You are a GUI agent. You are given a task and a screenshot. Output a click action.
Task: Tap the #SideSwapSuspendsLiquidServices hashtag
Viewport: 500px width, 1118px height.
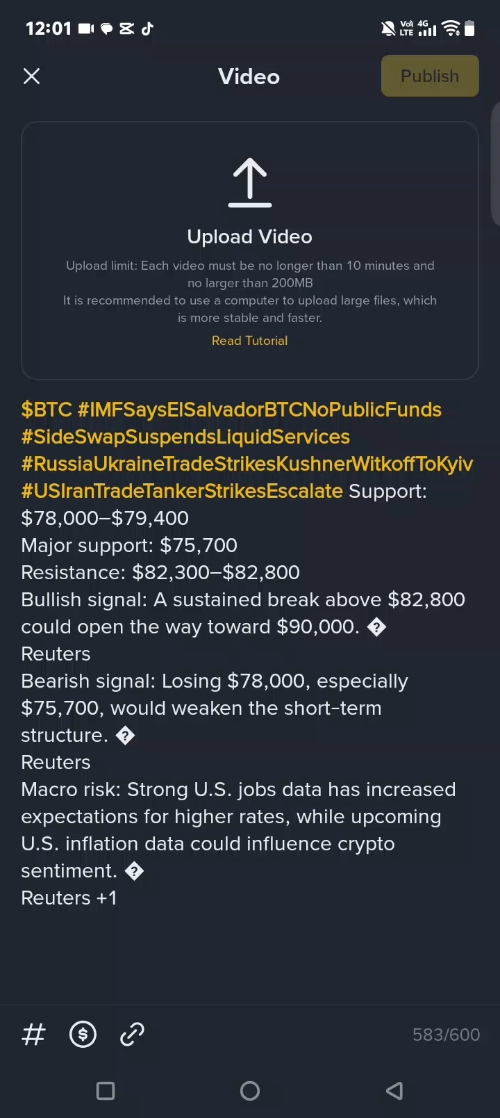(185, 437)
